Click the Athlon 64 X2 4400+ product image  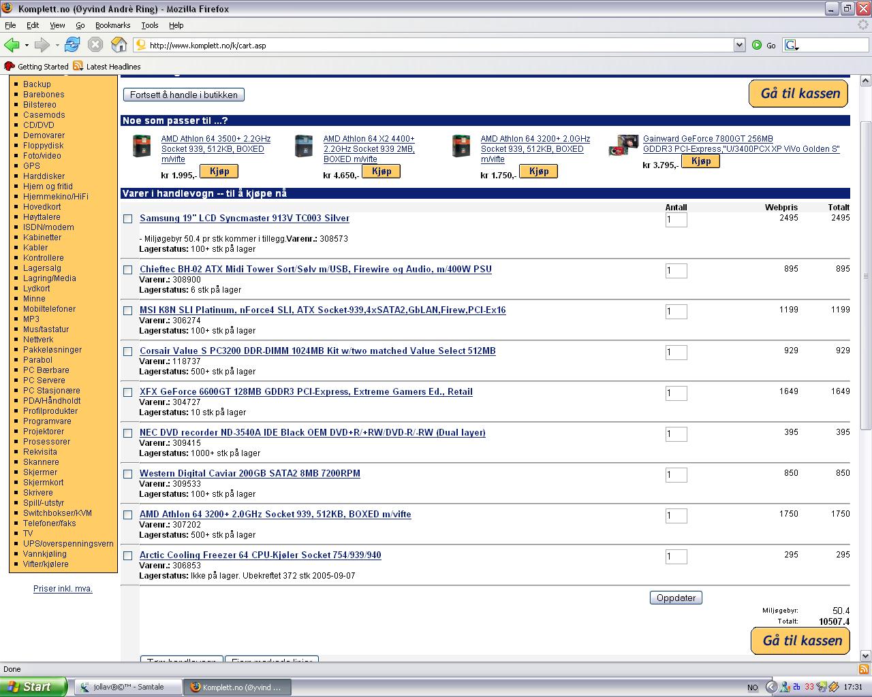(304, 146)
